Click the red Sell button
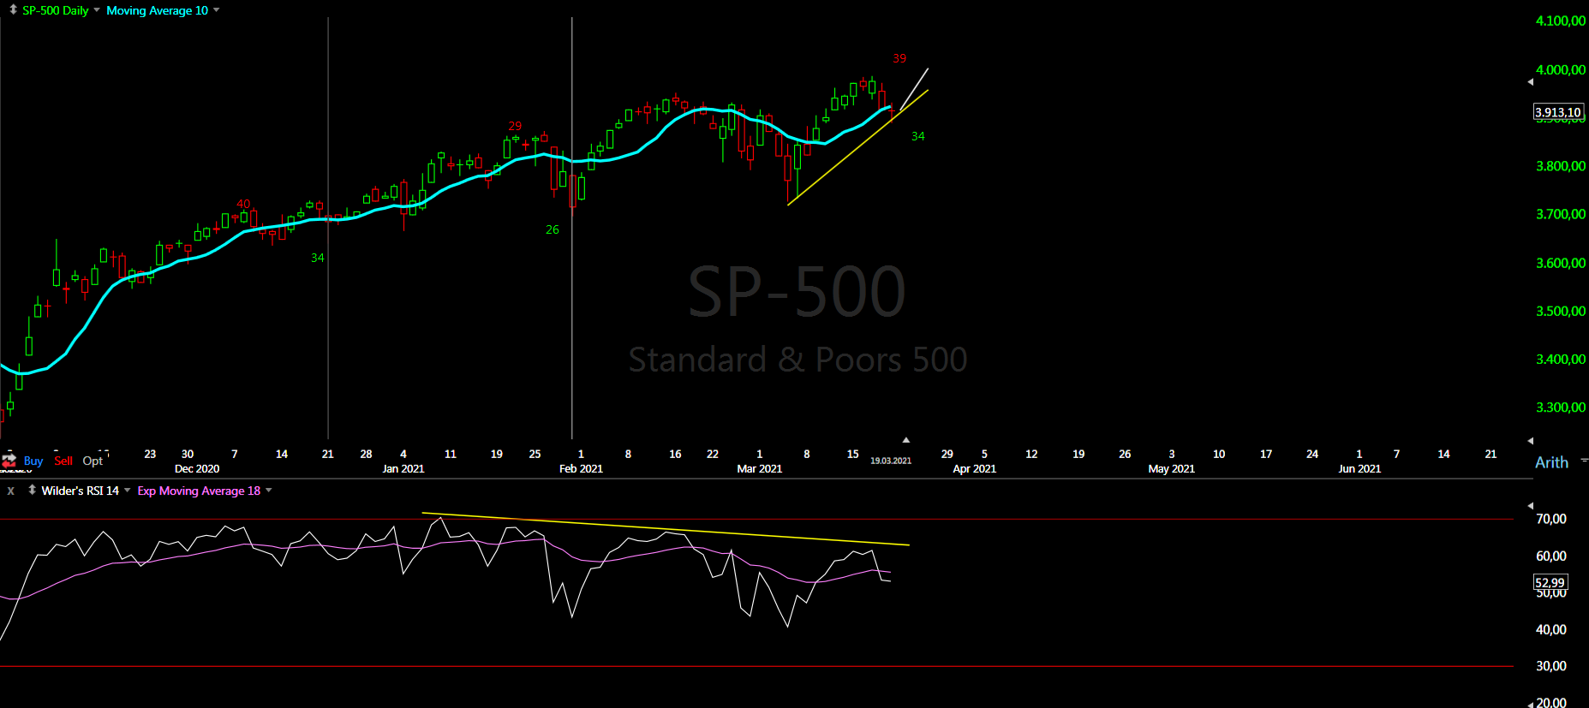Screen dimensions: 1589x708 point(63,461)
